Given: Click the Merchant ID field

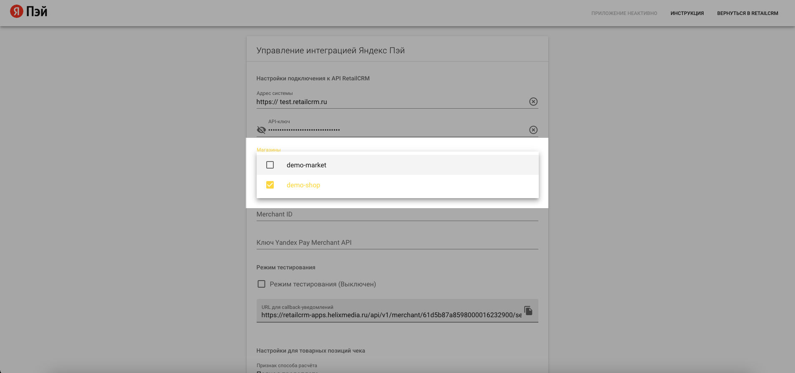Looking at the screenshot, I should (x=397, y=214).
